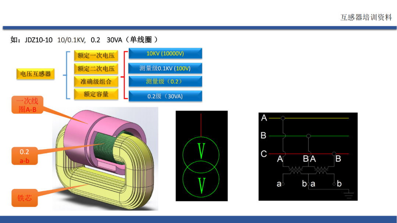The width and height of the screenshot is (397, 223).
Task: Select the 测量级0.1KV (100V) blue box
Action: (x=165, y=68)
